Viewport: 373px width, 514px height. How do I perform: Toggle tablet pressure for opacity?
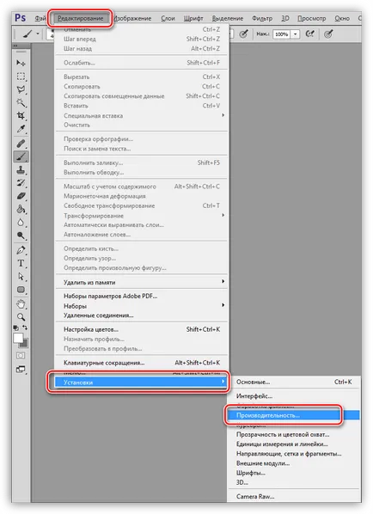243,34
